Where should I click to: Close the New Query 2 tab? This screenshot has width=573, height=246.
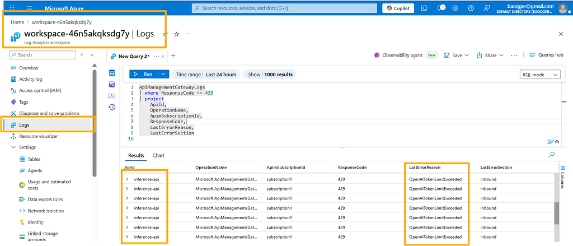[x=163, y=57]
